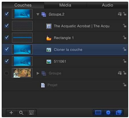The width and height of the screenshot is (129, 118).
Task: Lock the Acquatic Acrobat text layer
Action: coord(124,26)
